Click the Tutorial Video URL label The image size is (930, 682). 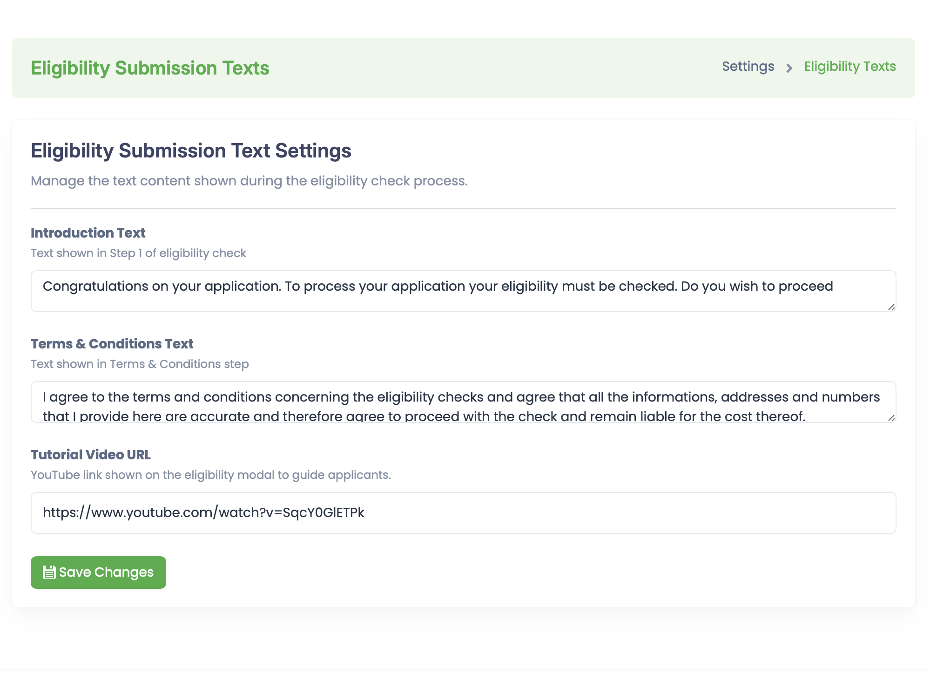point(90,455)
